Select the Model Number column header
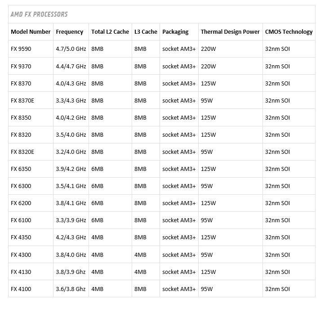Image resolution: width=320 pixels, height=309 pixels. pyautogui.click(x=31, y=32)
